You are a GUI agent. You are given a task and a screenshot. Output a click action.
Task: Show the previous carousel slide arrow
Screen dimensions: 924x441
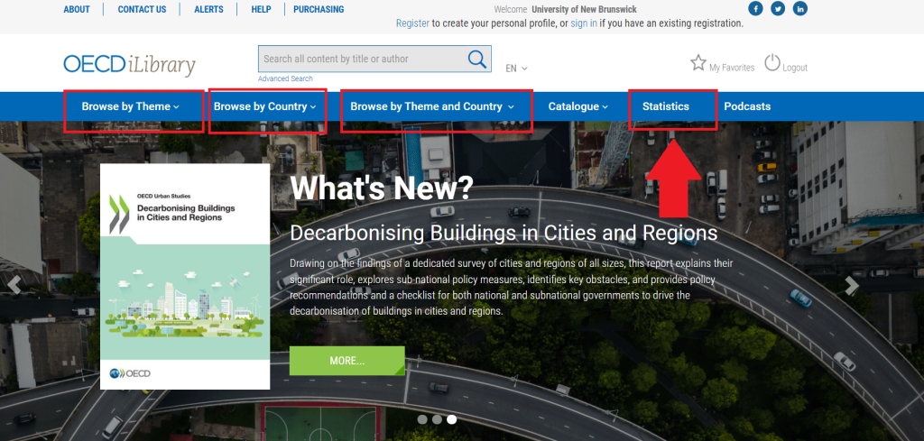[x=14, y=285]
